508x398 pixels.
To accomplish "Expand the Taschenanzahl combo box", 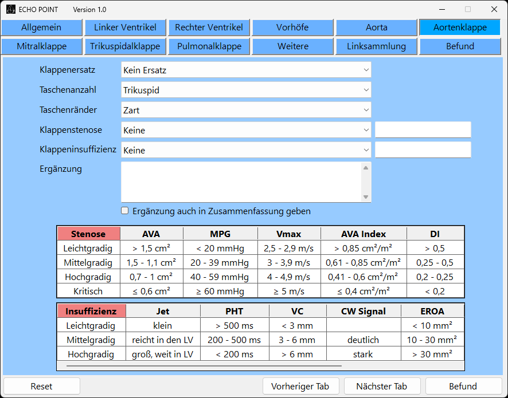I will (x=246, y=90).
